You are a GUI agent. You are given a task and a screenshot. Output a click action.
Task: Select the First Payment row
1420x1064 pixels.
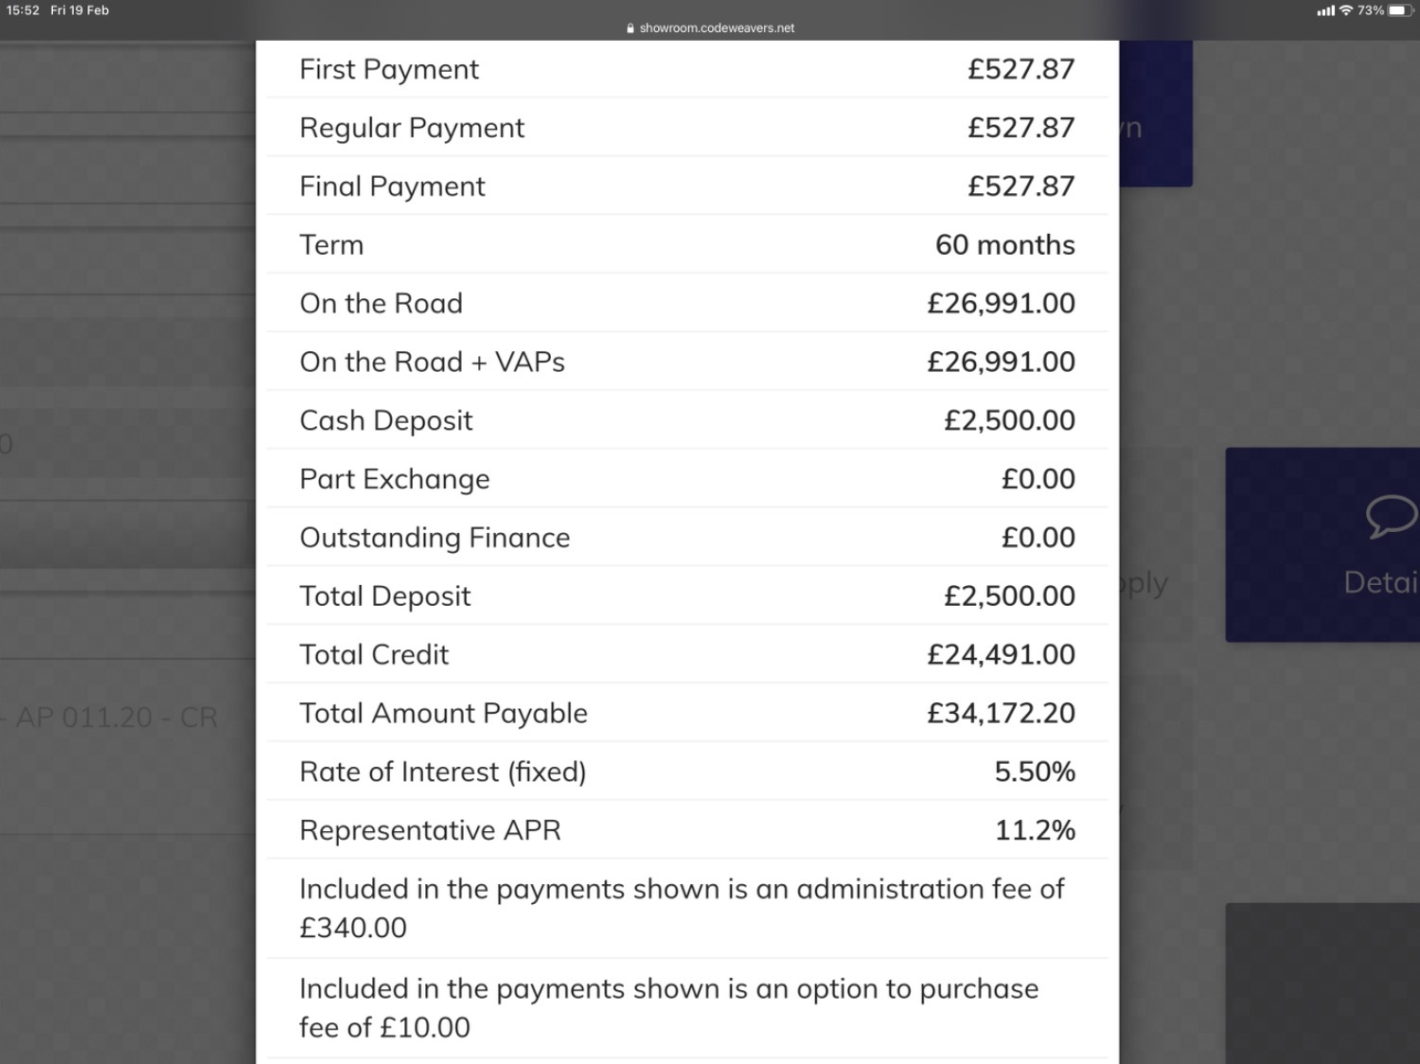pyautogui.click(x=687, y=69)
